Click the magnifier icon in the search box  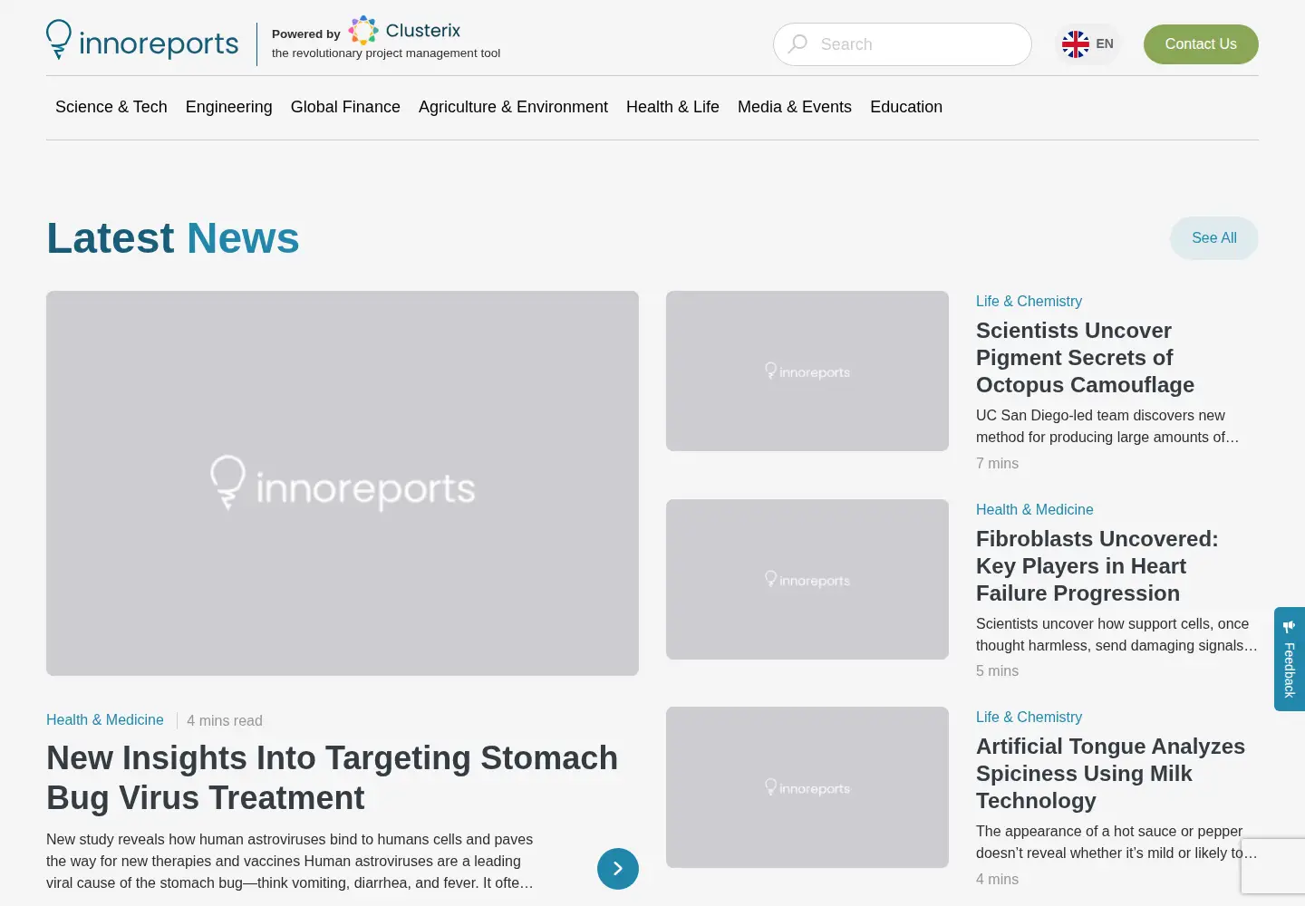[x=797, y=43]
